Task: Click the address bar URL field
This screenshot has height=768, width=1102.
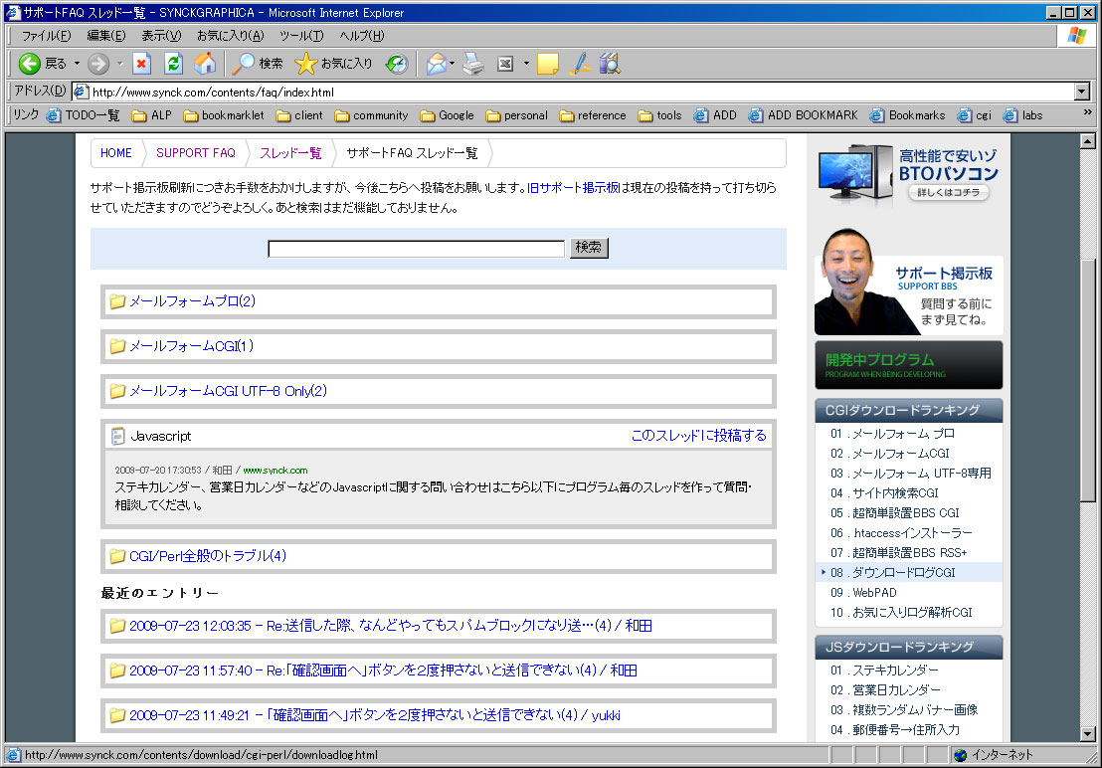Action: click(x=574, y=92)
